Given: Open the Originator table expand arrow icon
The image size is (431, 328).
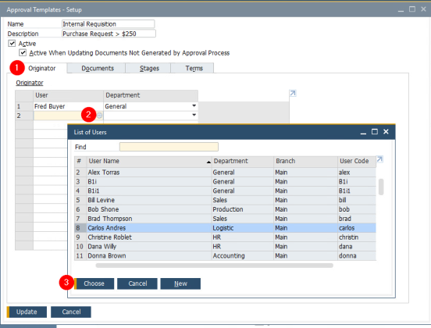Looking at the screenshot, I should pyautogui.click(x=293, y=94).
